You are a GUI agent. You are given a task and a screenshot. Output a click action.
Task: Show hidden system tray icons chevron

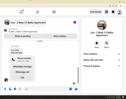click(106, 97)
